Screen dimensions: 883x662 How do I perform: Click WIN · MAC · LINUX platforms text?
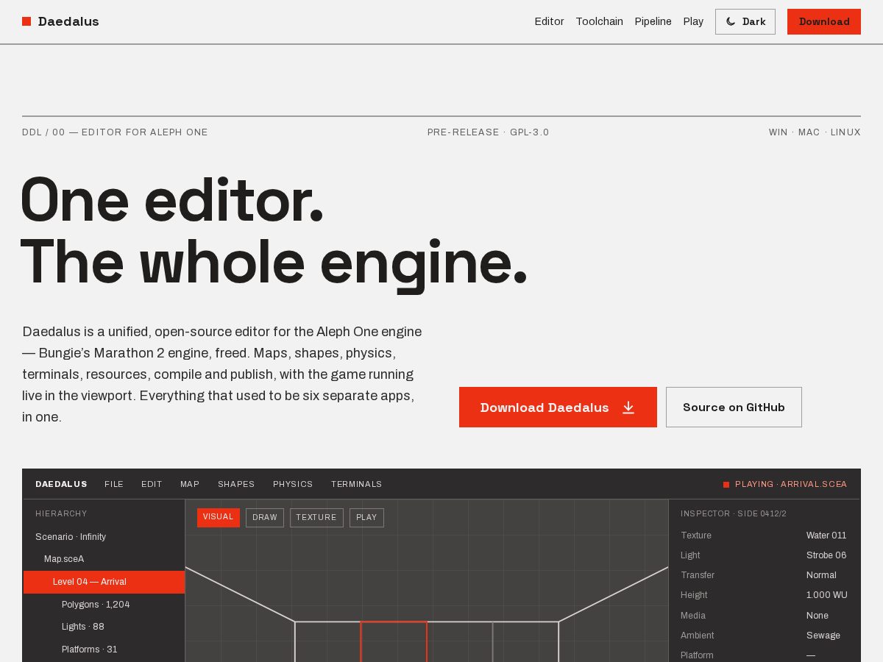coord(815,132)
